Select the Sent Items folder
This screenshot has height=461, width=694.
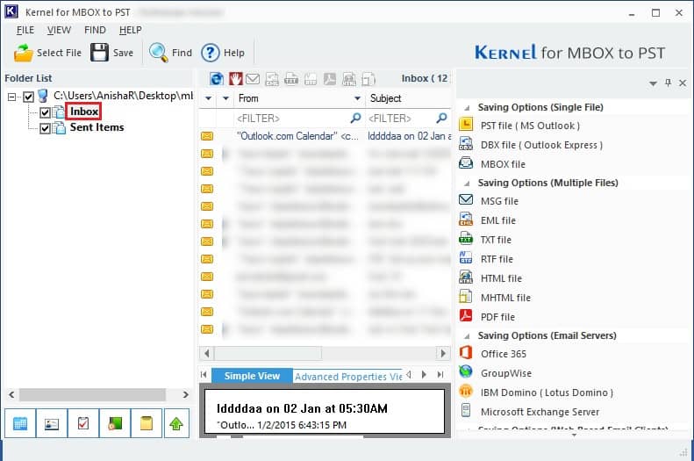pyautogui.click(x=97, y=127)
